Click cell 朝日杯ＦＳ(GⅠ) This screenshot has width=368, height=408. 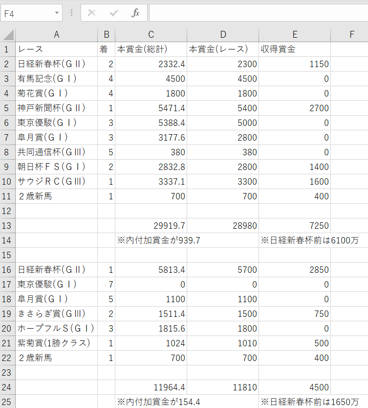coord(56,167)
